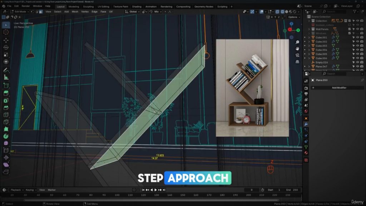This screenshot has width=366, height=206.
Task: Expand Cube.006 in the outliner
Action: 309,58
